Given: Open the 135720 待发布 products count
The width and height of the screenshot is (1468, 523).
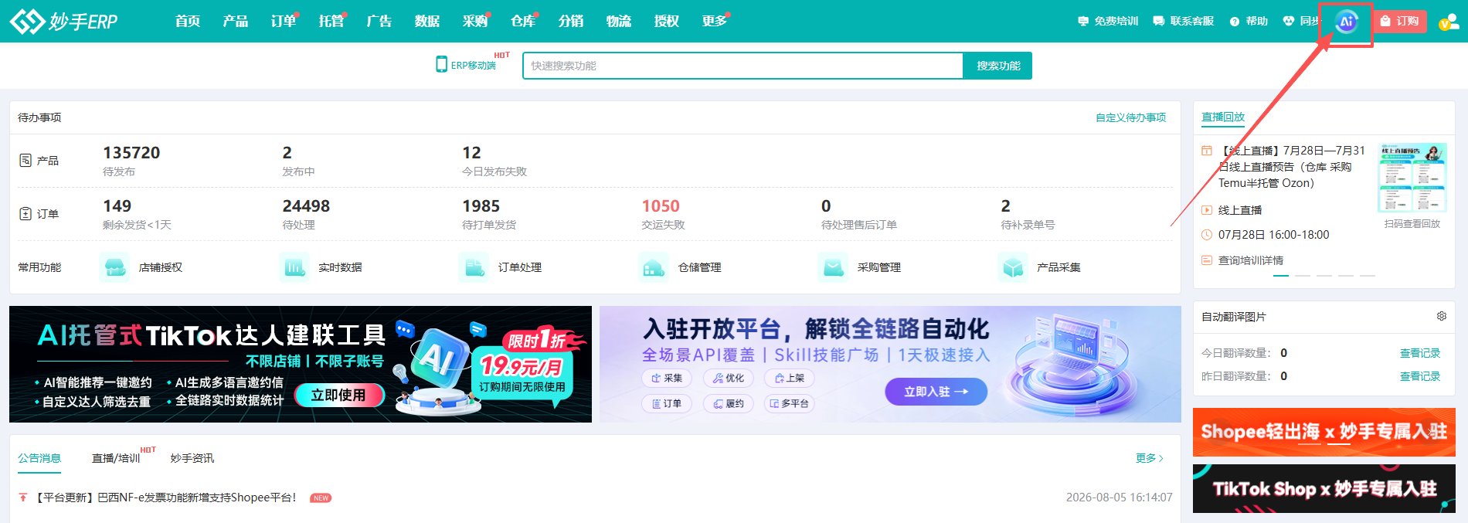Looking at the screenshot, I should tap(131, 161).
